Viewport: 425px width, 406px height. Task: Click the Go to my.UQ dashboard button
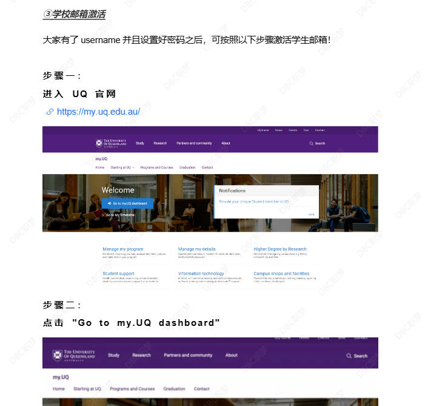click(x=127, y=203)
